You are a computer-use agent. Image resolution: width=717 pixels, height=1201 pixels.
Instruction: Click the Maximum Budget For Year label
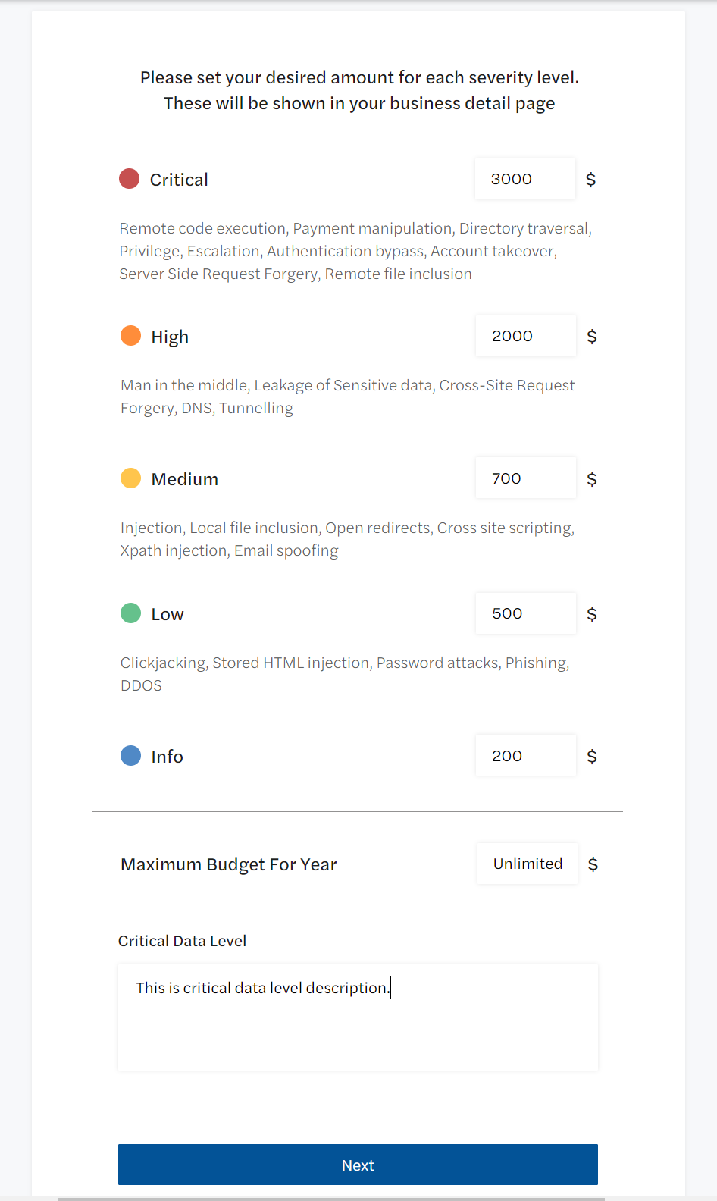[228, 864]
